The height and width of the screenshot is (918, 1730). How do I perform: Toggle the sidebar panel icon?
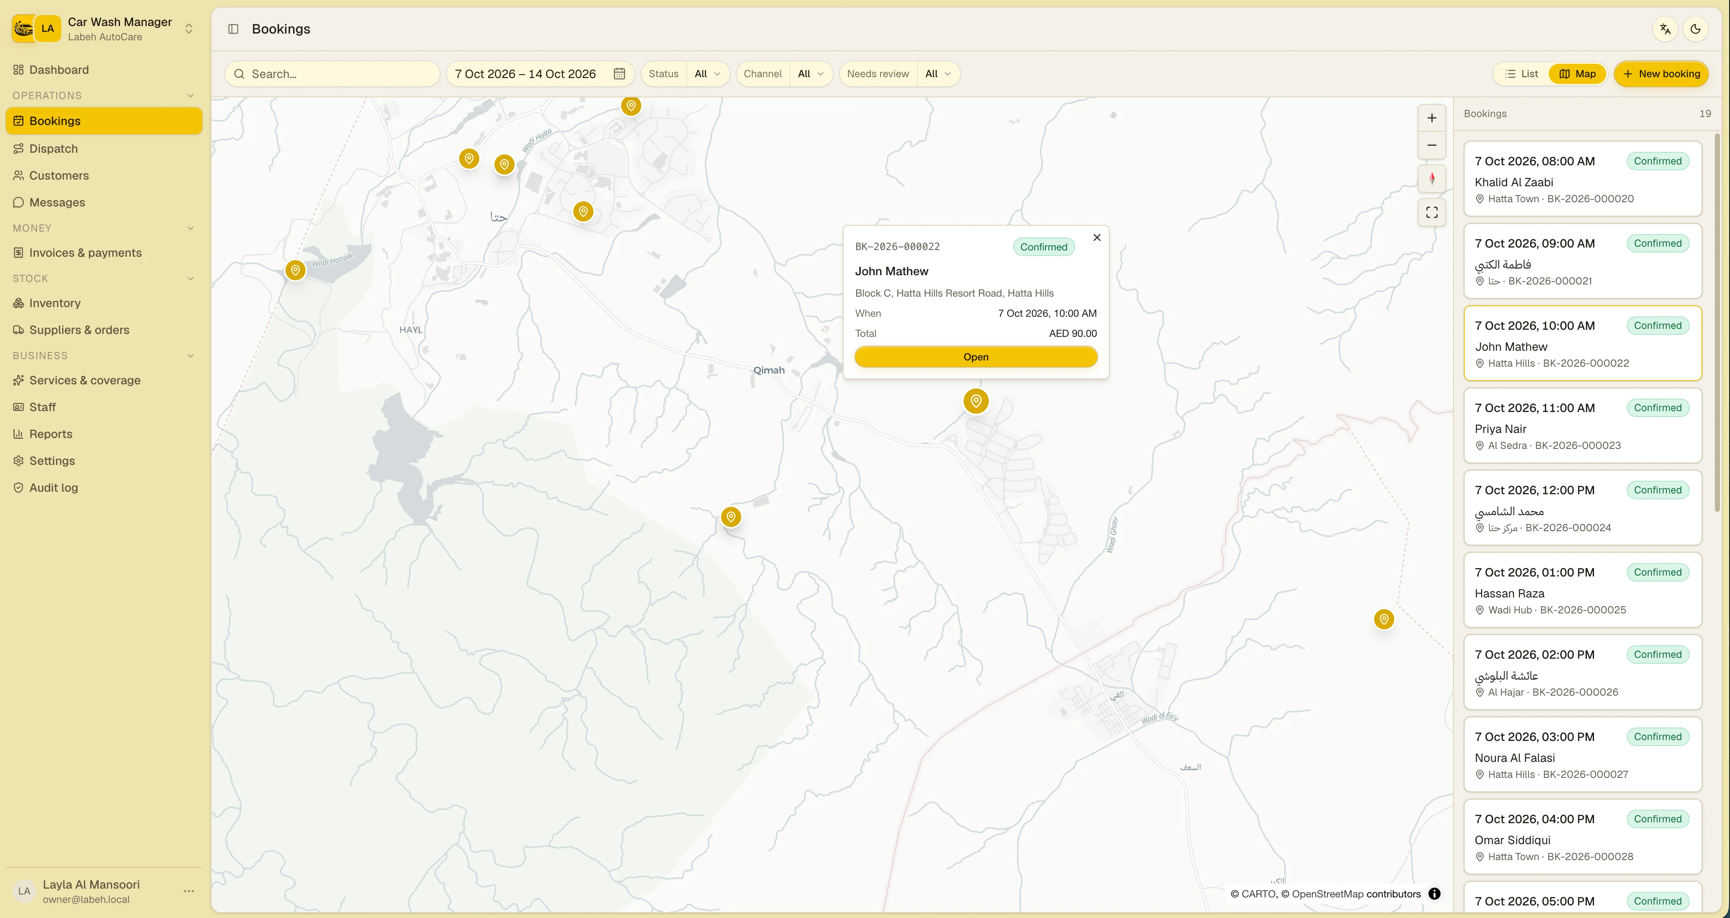(233, 29)
